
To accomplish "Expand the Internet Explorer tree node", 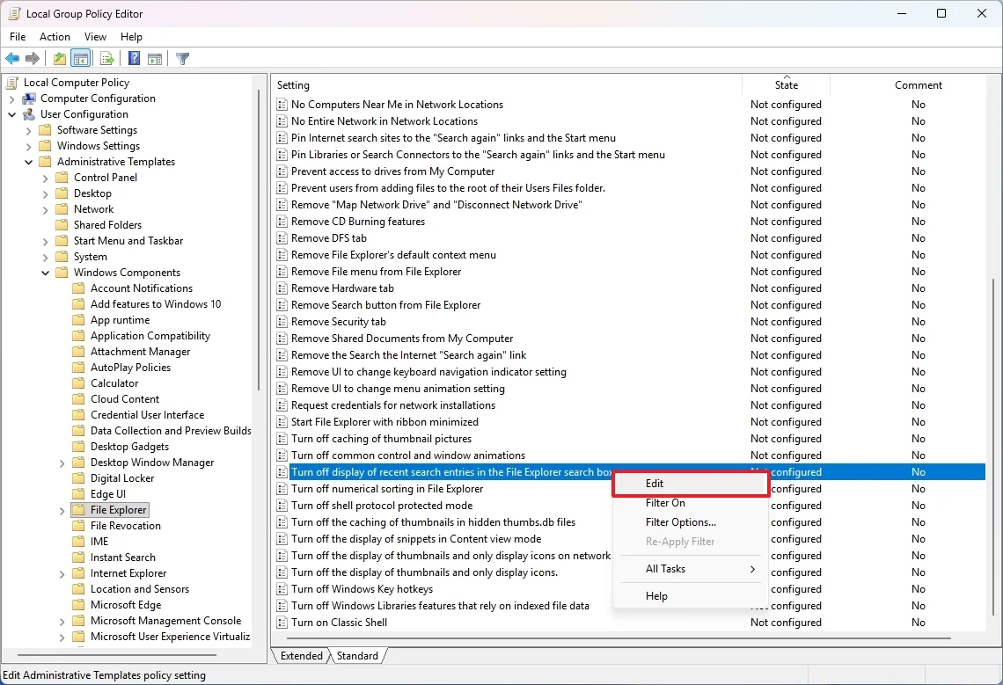I will tap(60, 572).
